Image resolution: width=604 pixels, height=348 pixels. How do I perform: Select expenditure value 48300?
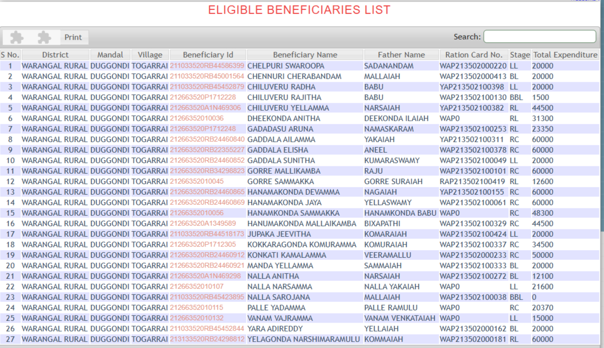tap(542, 213)
